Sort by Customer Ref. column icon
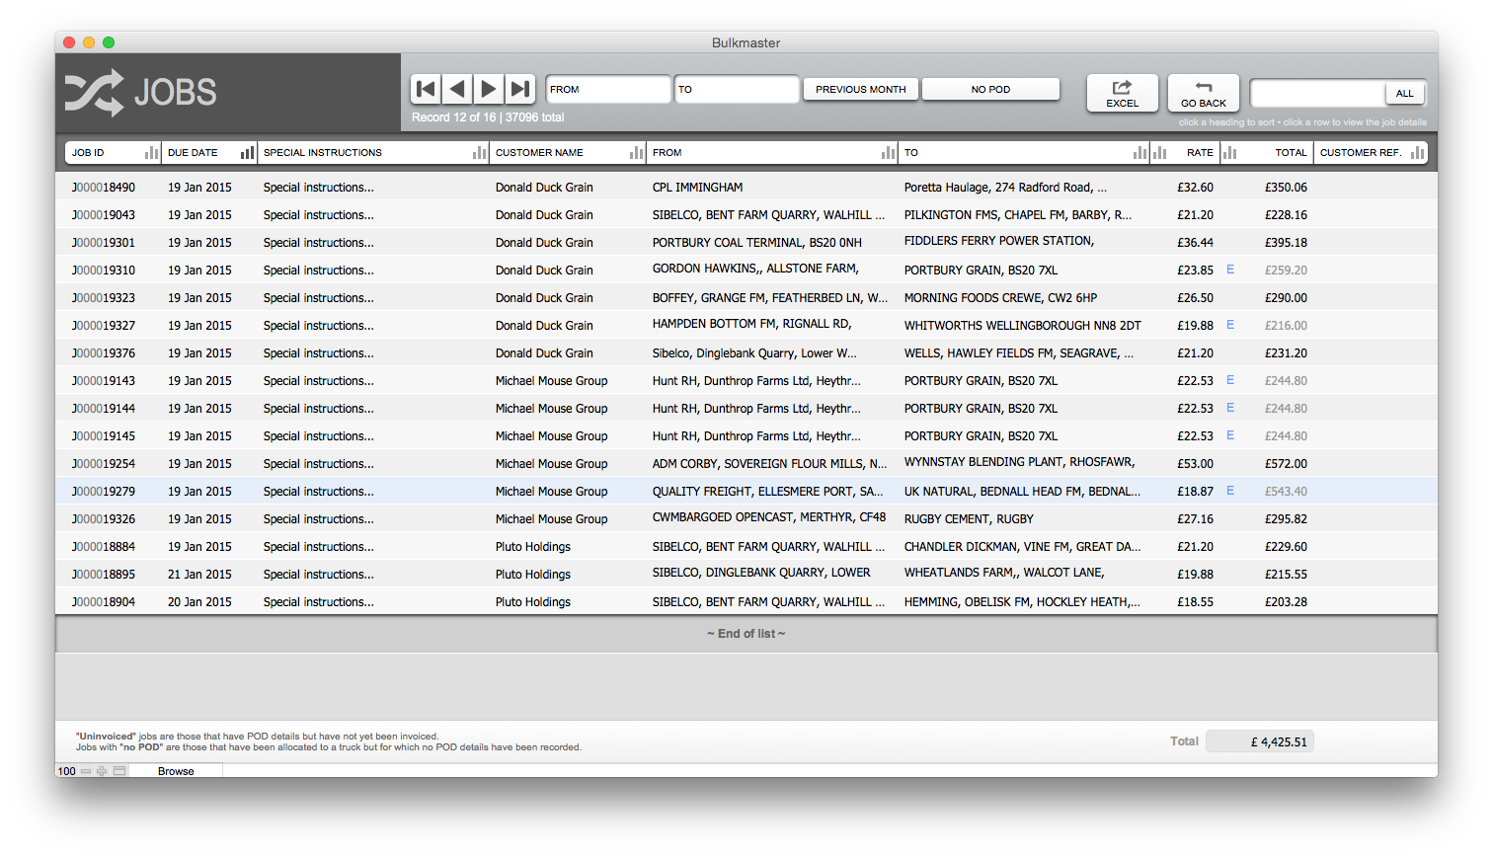This screenshot has width=1493, height=856. click(x=1417, y=152)
